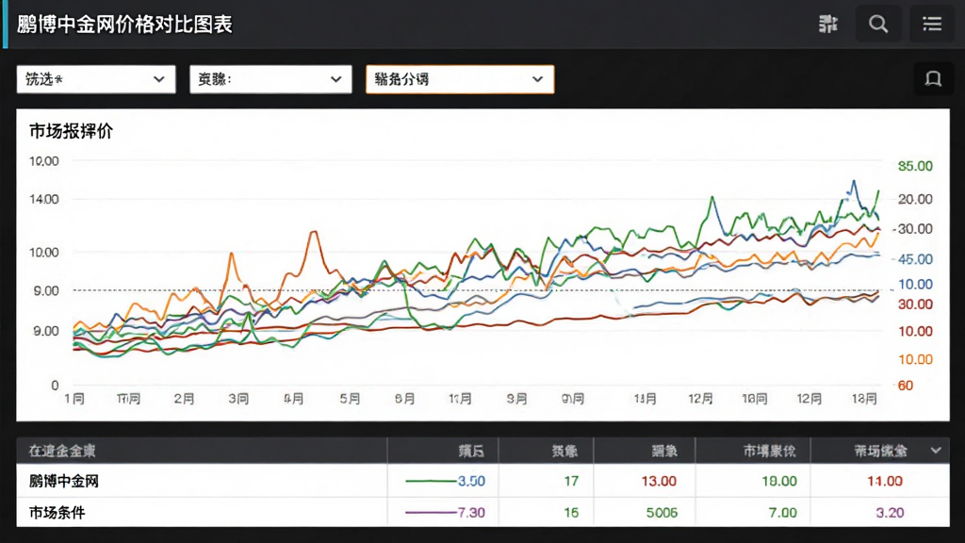Click the grid layout icon in header
965x543 pixels.
(x=827, y=24)
